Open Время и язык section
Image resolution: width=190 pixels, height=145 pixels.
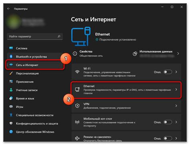[x=35, y=98]
